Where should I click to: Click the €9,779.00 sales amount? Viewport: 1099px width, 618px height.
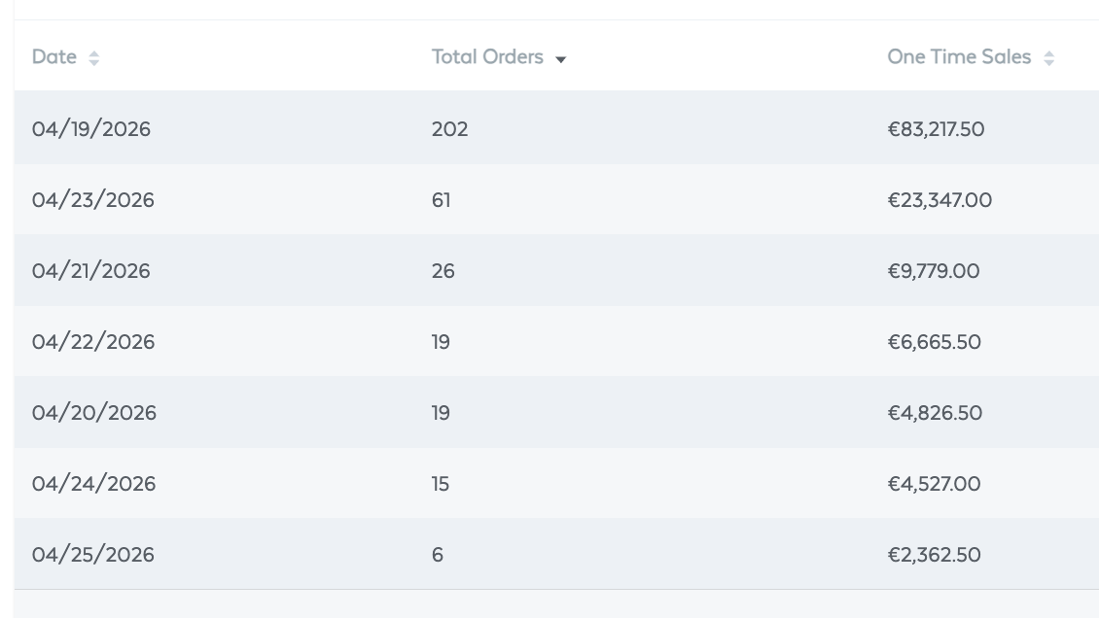[x=933, y=271]
